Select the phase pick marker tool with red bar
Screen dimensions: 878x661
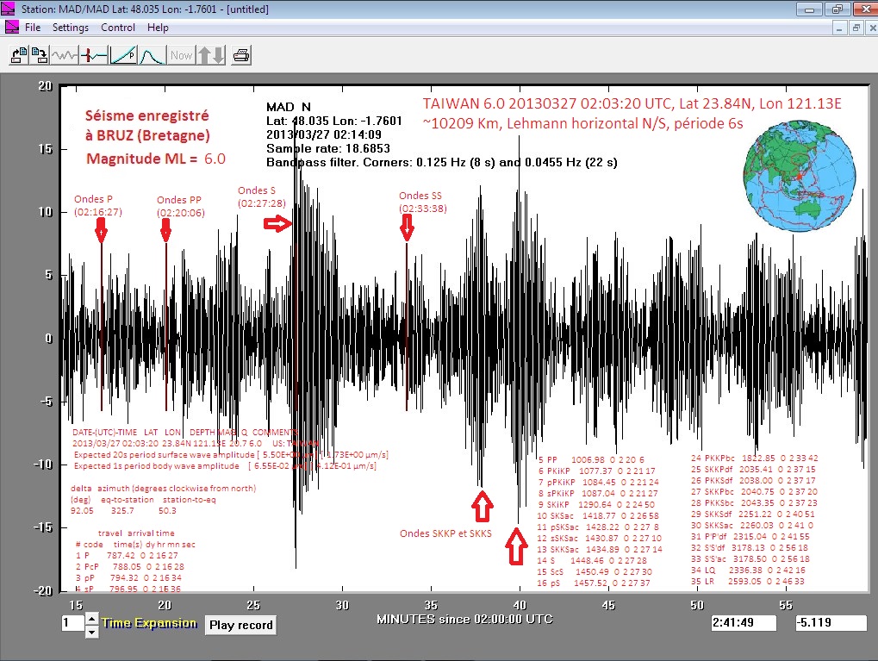[x=94, y=55]
